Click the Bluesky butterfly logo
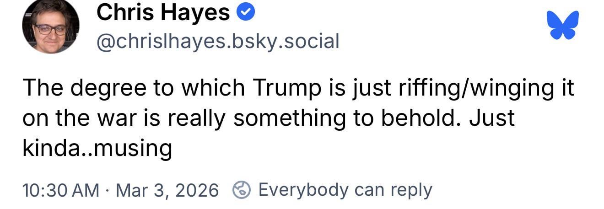604x209 pixels. [562, 25]
